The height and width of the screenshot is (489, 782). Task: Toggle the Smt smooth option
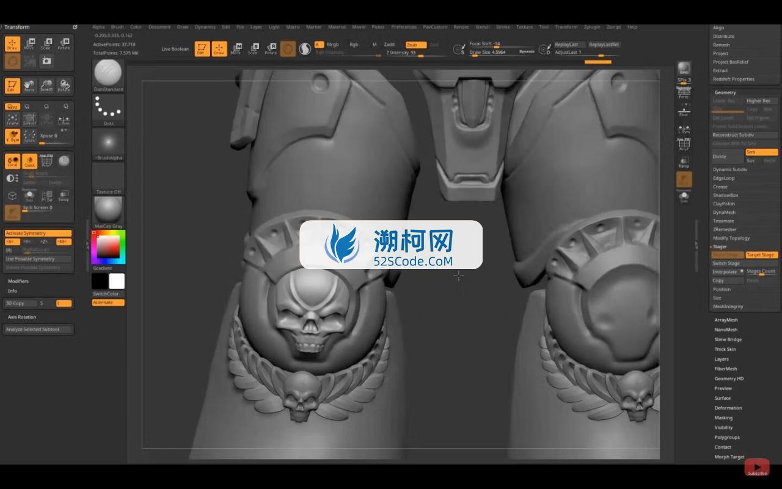(x=761, y=152)
